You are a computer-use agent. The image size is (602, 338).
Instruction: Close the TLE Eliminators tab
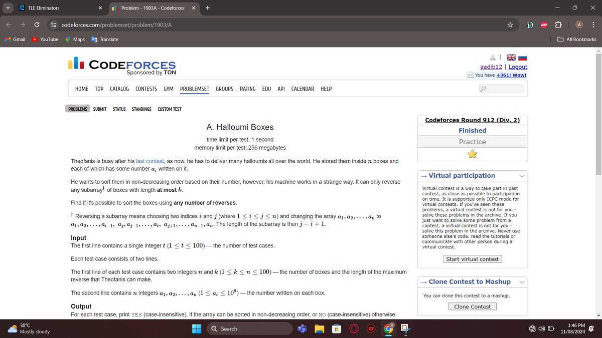point(100,8)
